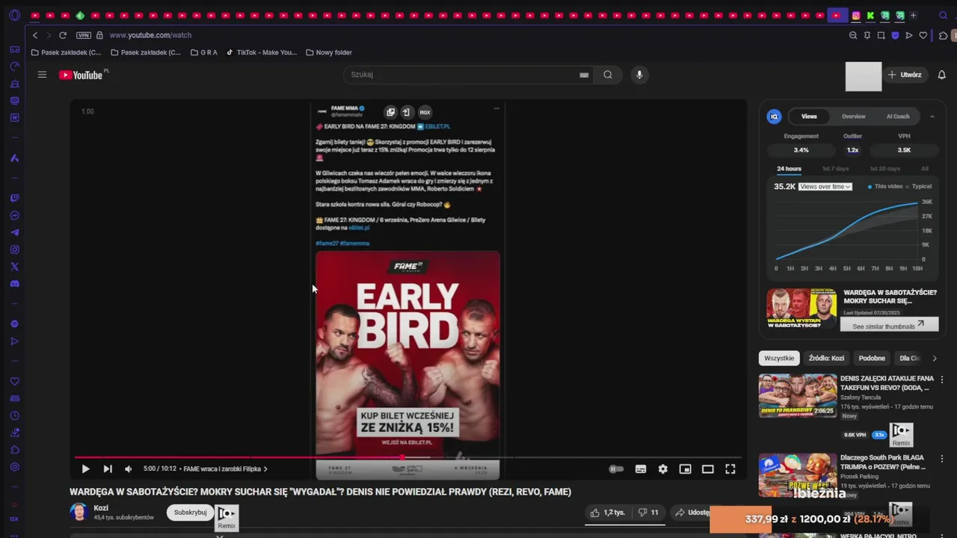
Task: Like the video thumbs up 1,2 tys.
Action: coord(607,513)
